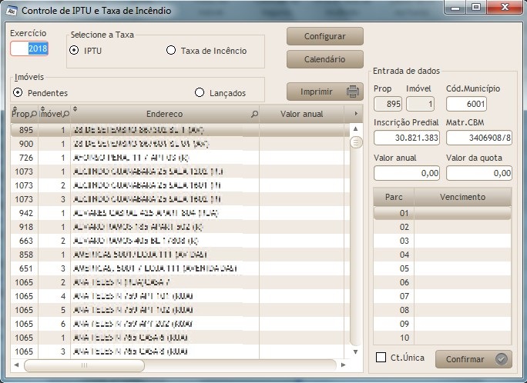Screen dimensions: 527x383
Task: Choose the Lançados properties filter
Action: coord(200,93)
